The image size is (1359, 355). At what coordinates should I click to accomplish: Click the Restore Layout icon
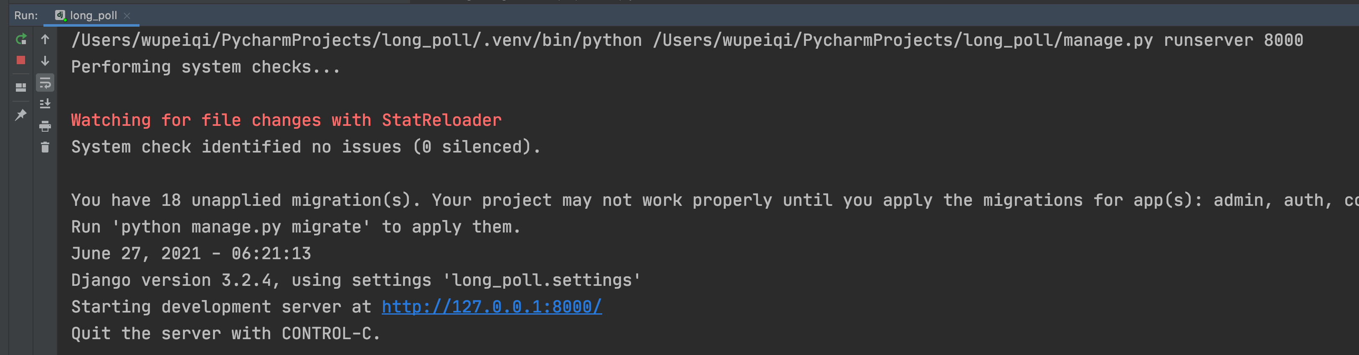(x=22, y=87)
